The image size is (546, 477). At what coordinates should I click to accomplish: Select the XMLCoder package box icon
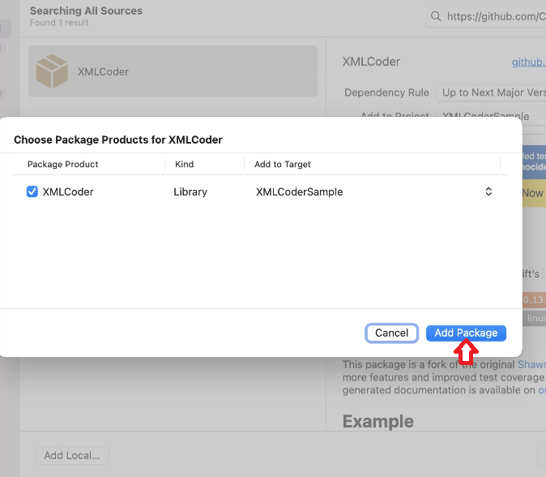click(x=52, y=71)
